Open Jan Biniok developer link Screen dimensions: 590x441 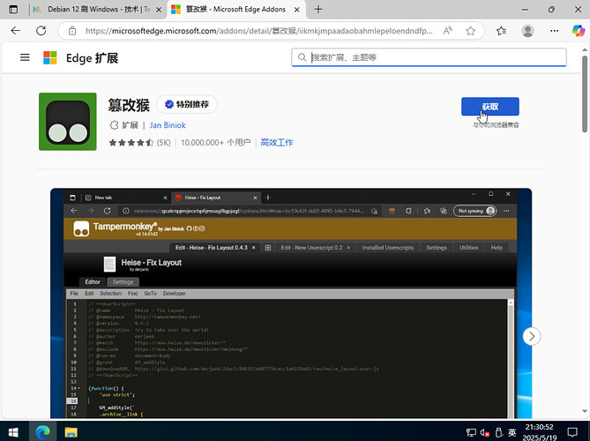(x=168, y=125)
